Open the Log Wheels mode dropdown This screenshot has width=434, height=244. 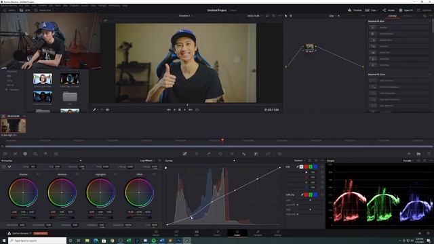click(147, 161)
